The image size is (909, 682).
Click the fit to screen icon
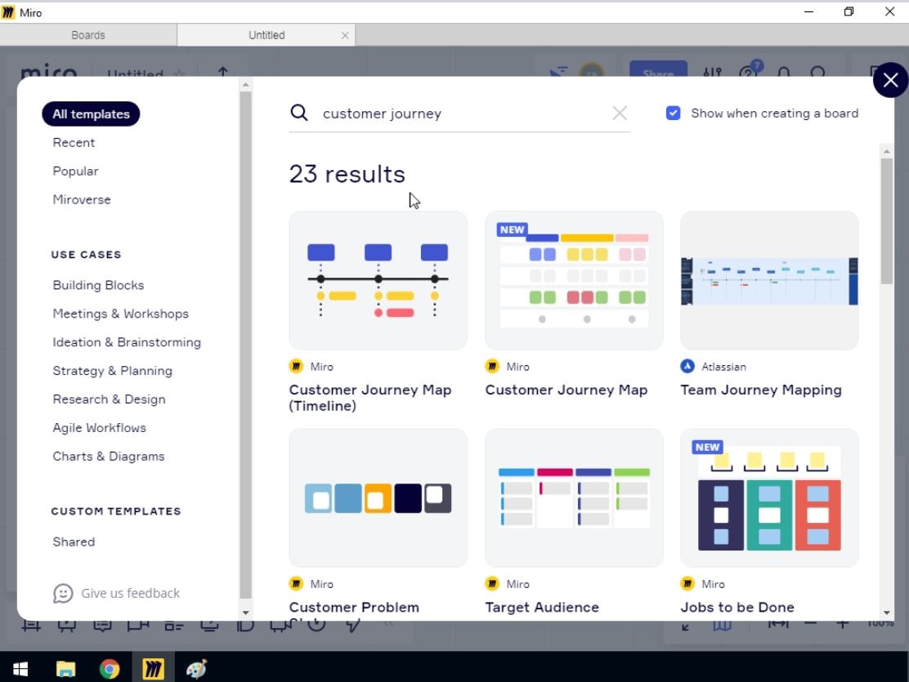[778, 623]
